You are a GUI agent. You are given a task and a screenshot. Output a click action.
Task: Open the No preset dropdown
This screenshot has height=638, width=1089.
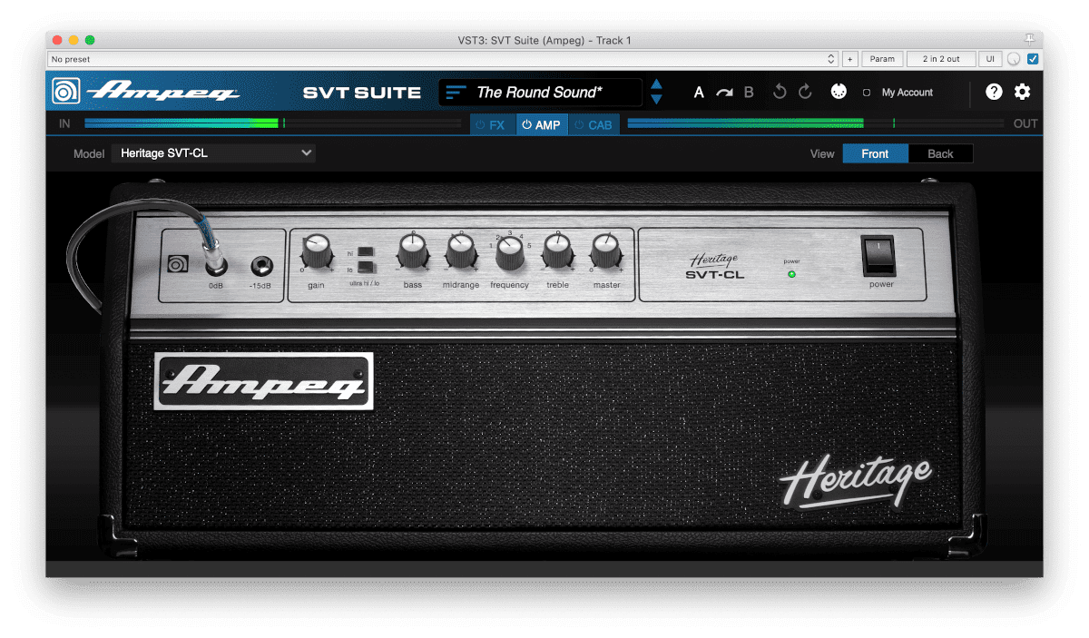tap(443, 59)
